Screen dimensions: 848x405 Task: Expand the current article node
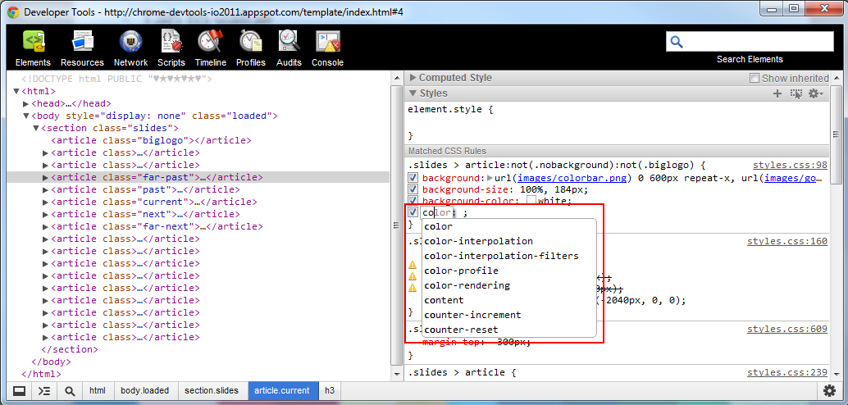(45, 202)
